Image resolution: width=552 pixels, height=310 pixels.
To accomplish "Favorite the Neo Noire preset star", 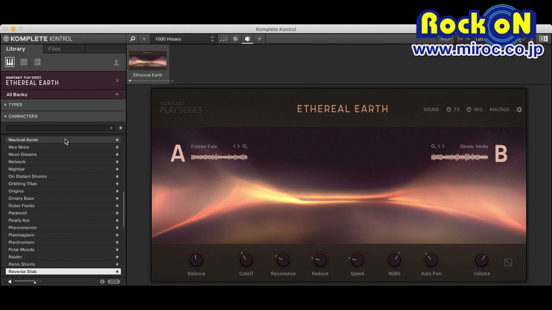I will (117, 147).
